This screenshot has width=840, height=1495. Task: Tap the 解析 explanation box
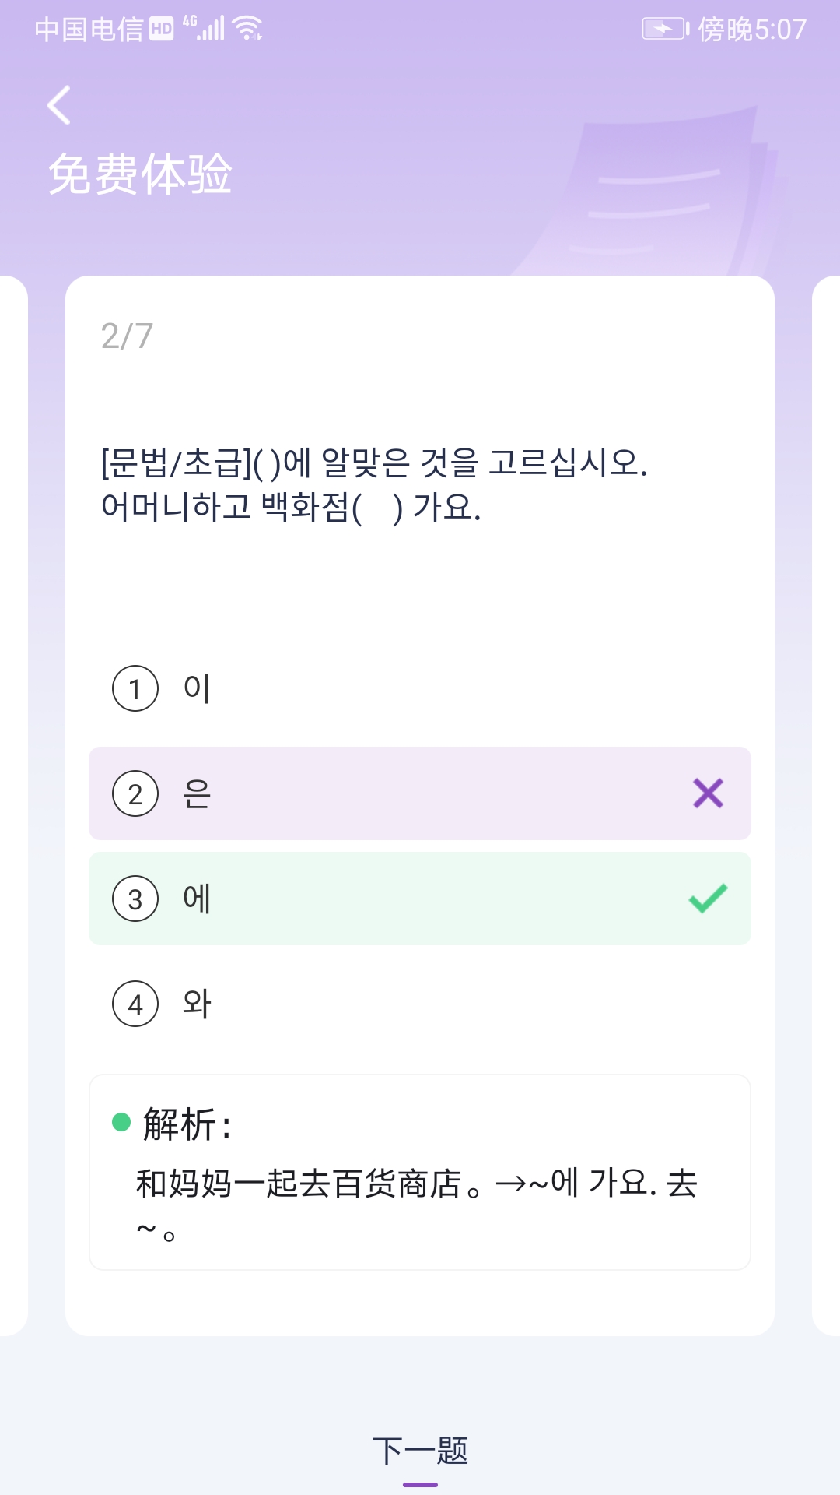(x=420, y=1173)
